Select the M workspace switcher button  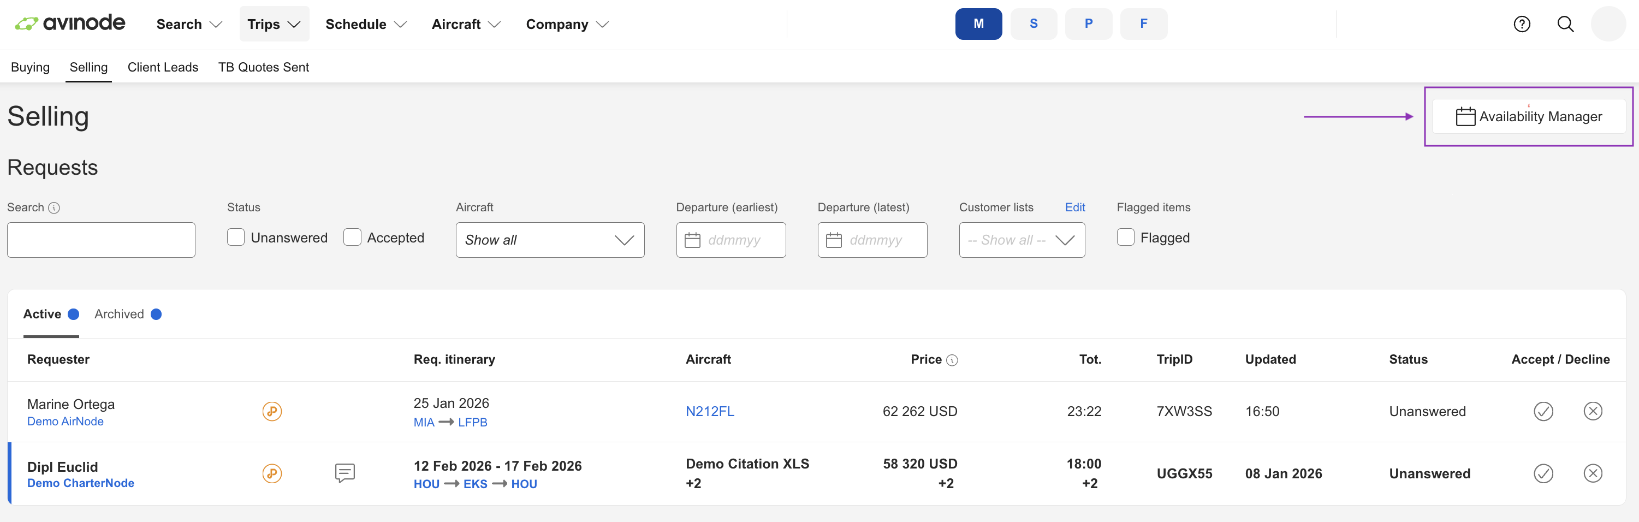pyautogui.click(x=978, y=23)
